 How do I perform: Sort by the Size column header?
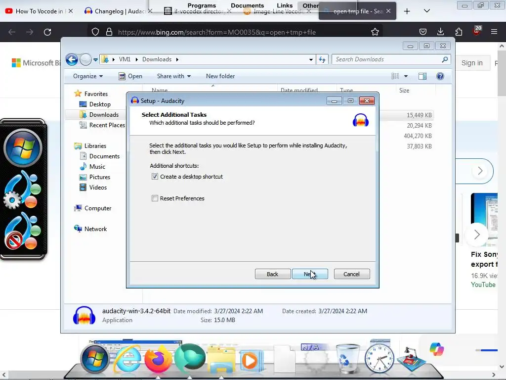coord(404,91)
